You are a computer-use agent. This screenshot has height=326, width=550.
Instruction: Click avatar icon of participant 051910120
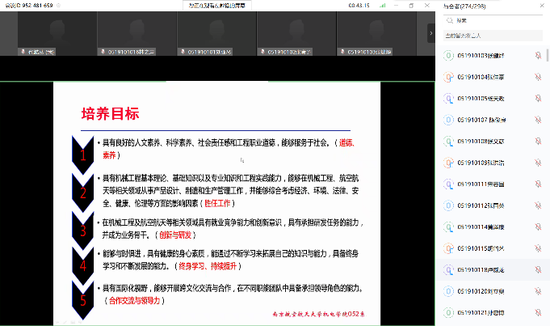(x=448, y=290)
